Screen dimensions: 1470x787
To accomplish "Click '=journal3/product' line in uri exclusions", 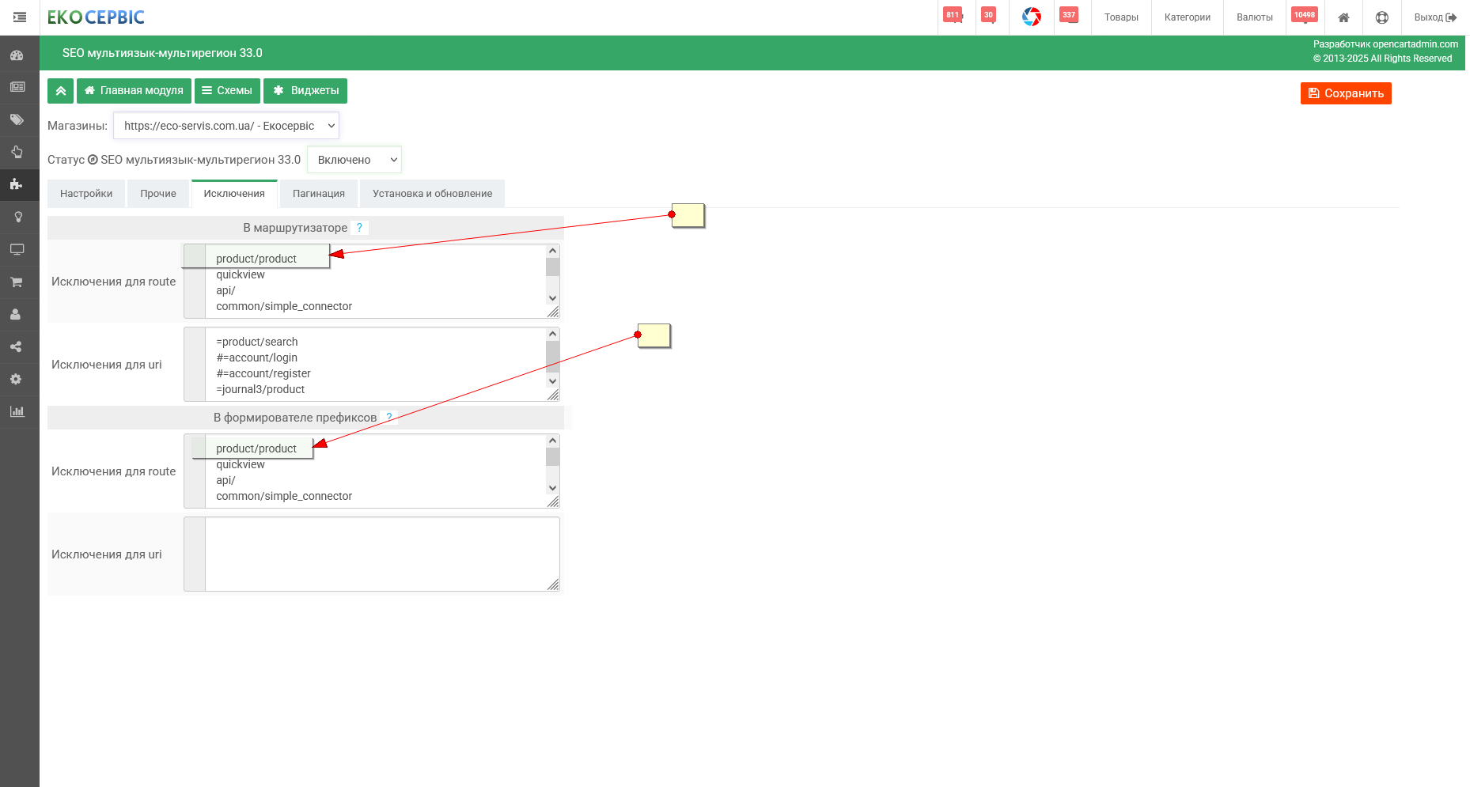I will [x=260, y=389].
